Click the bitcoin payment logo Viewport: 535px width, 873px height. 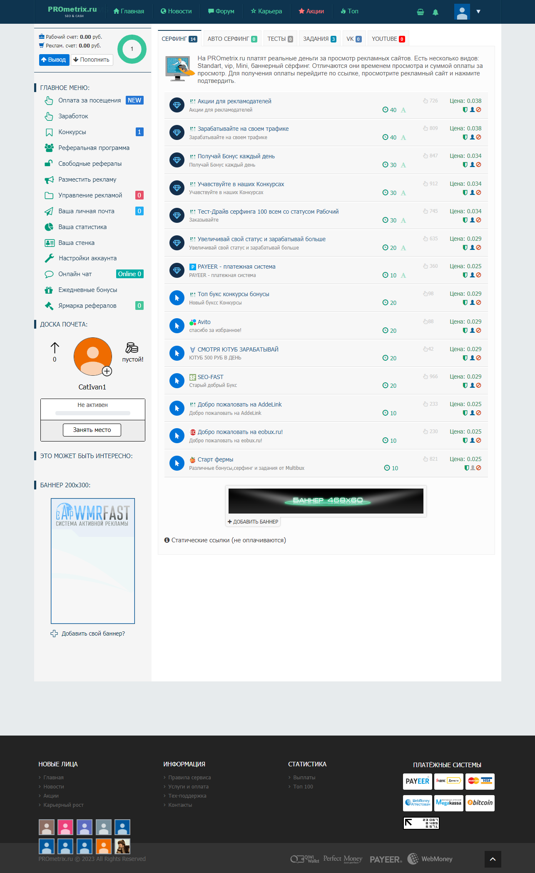click(480, 803)
